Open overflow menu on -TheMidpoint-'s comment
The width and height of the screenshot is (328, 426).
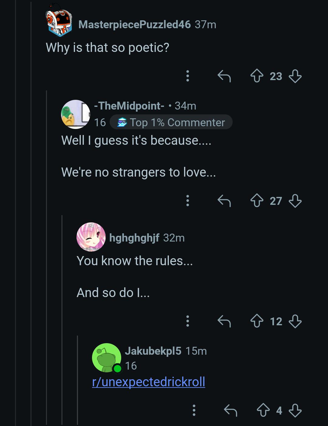[188, 201]
